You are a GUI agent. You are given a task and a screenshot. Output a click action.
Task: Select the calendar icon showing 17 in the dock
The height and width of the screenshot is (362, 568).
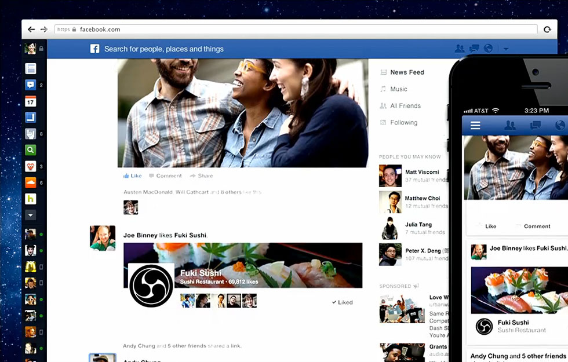(x=31, y=101)
